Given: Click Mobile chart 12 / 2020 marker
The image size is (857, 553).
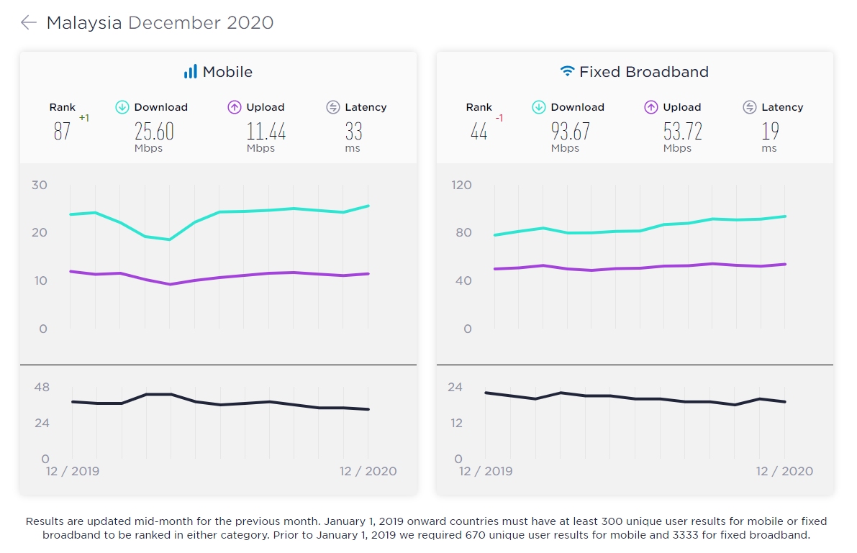Looking at the screenshot, I should (x=368, y=472).
